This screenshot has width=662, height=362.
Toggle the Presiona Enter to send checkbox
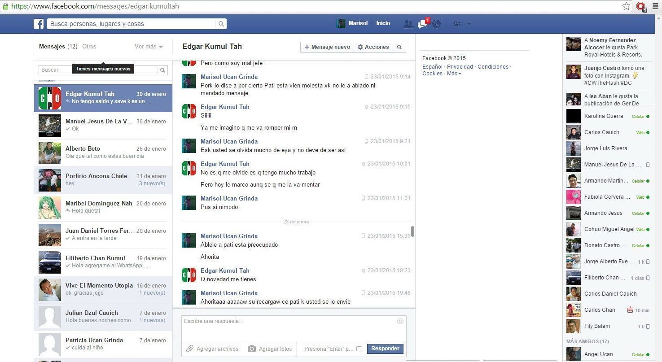[359, 349]
